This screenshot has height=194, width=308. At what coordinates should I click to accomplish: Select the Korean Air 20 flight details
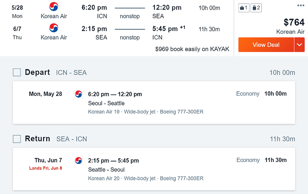145,178
